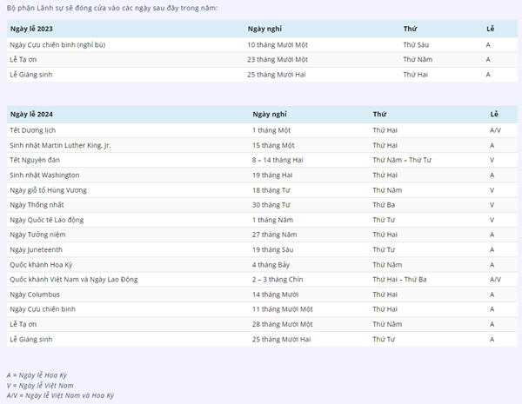This screenshot has height=404, width=522.
Task: Click 'Quốc khánh Hoa Kỳ' holiday name
Action: [41, 265]
